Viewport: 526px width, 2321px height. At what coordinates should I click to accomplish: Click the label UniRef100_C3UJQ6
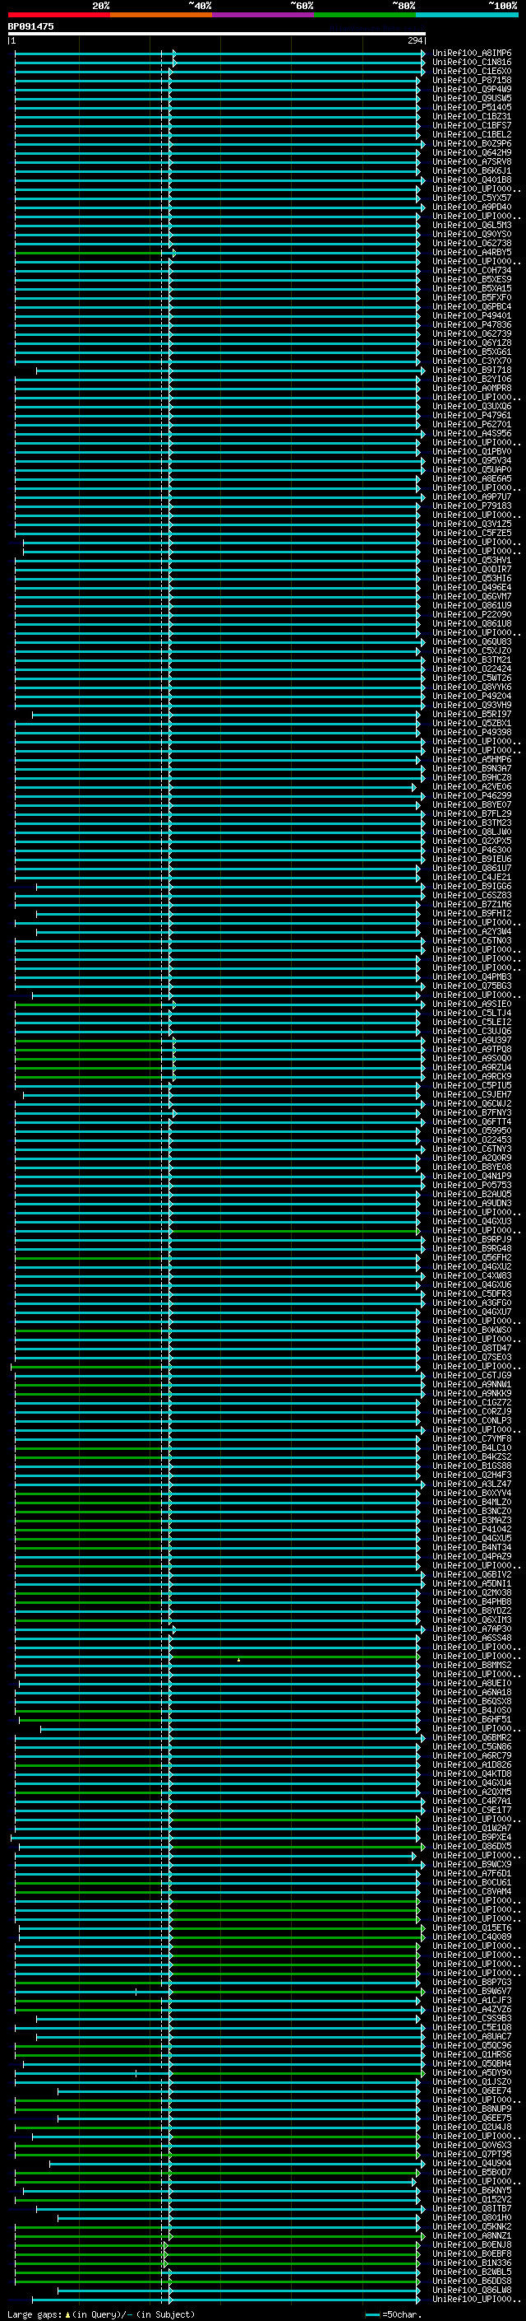(x=472, y=1031)
